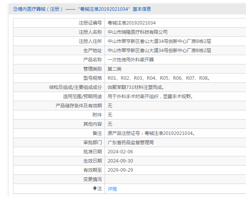Click the 审批部门 label cell
Screen dimensions: 246x197
click(59, 143)
